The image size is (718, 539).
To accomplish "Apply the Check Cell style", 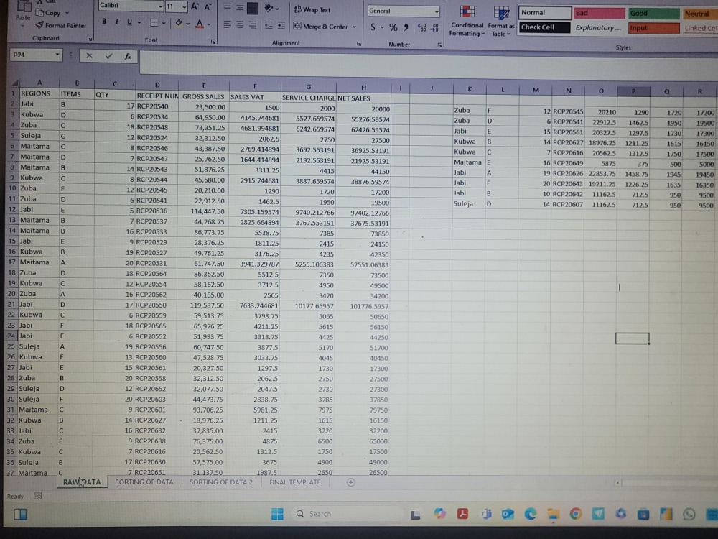I will 544,27.
